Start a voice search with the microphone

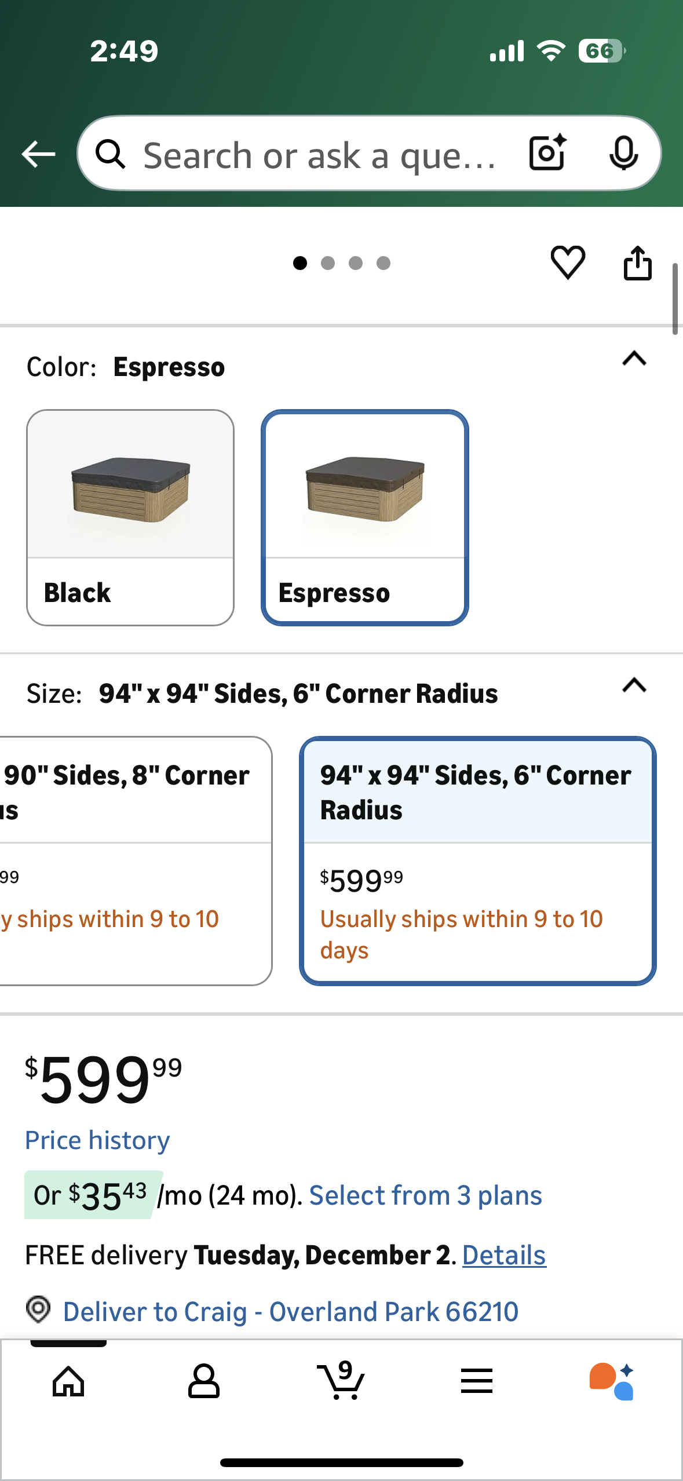623,154
